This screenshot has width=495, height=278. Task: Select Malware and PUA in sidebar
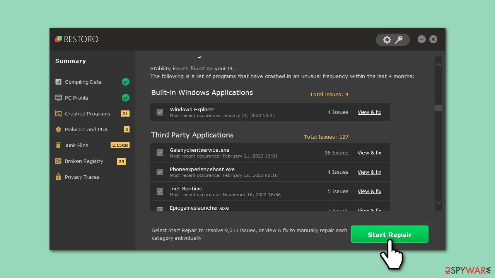[86, 129]
